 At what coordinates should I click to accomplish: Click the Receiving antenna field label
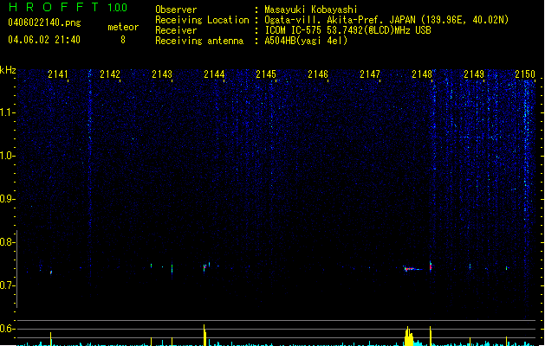click(x=199, y=41)
